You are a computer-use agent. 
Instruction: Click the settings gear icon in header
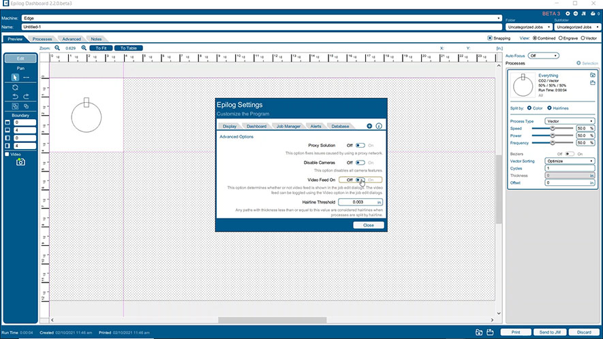[567, 13]
